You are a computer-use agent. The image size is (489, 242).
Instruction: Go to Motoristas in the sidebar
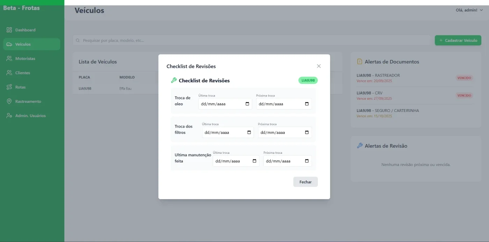click(31, 59)
